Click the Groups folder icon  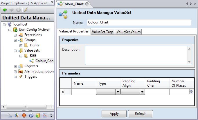tap(21, 40)
